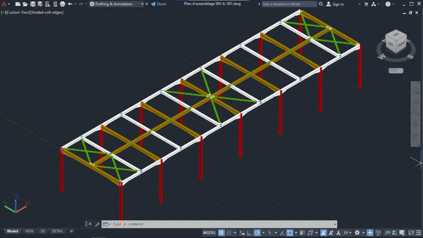Click the LEFT face of the ViewCube
Viewport: 423px width, 238px height.
(390, 44)
